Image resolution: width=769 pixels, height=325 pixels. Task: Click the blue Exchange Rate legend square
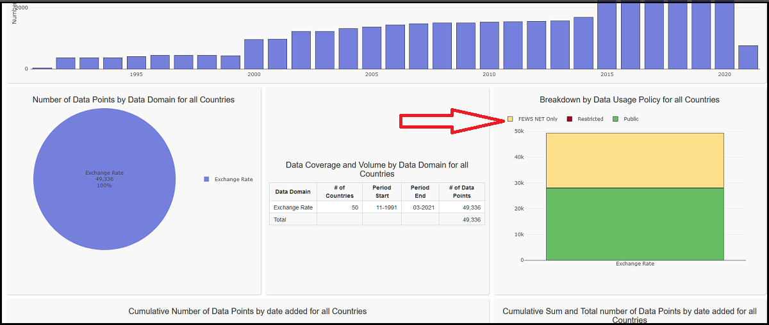[206, 179]
